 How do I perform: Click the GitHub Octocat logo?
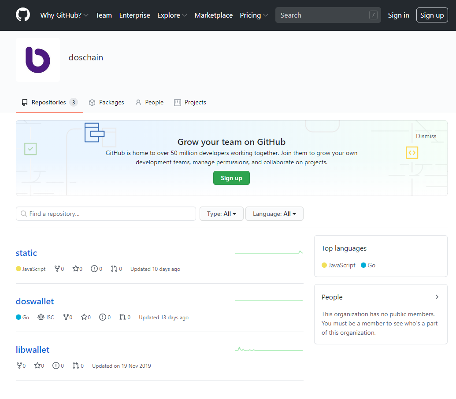coord(22,15)
